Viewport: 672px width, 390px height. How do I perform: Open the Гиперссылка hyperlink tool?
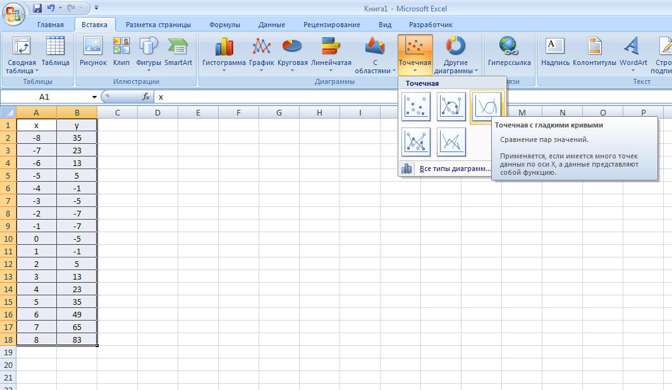point(509,52)
